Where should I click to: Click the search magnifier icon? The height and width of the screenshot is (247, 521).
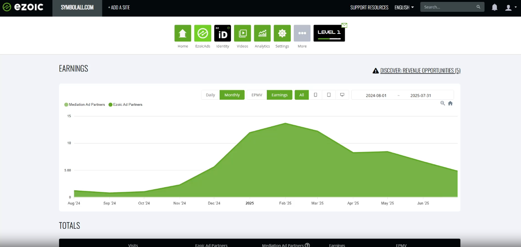pyautogui.click(x=478, y=7)
